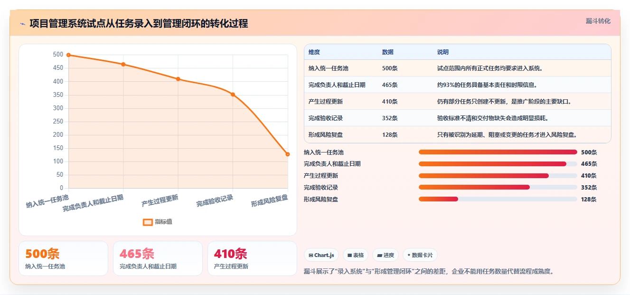Click the chart x-axis label 形成风险复盘
The width and height of the screenshot is (630, 295).
pos(270,200)
